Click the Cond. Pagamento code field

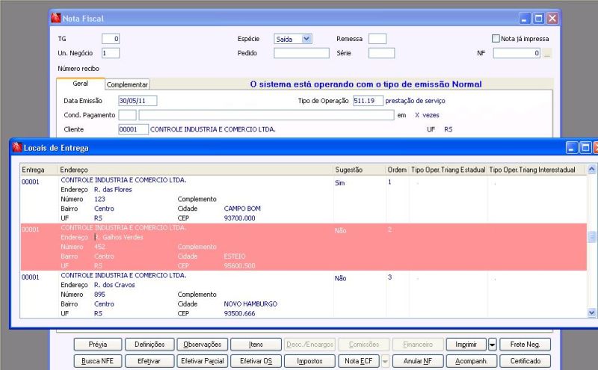(127, 115)
